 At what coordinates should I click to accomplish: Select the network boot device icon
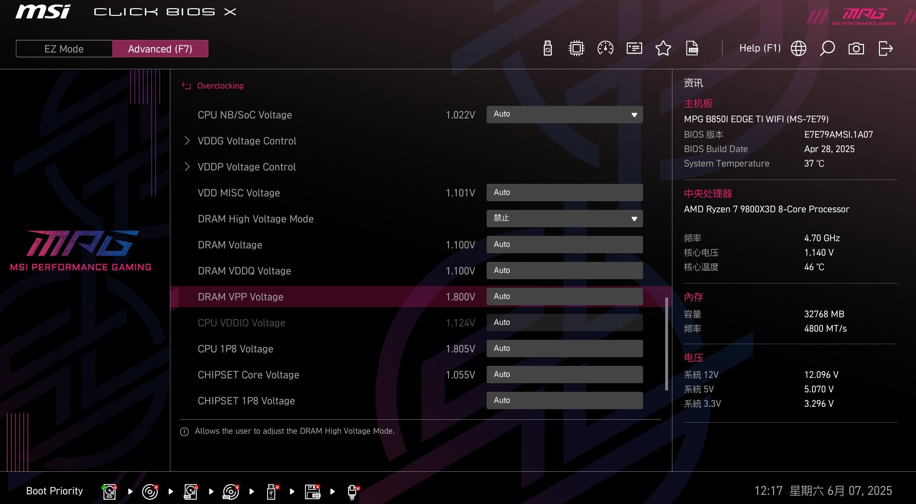click(353, 492)
